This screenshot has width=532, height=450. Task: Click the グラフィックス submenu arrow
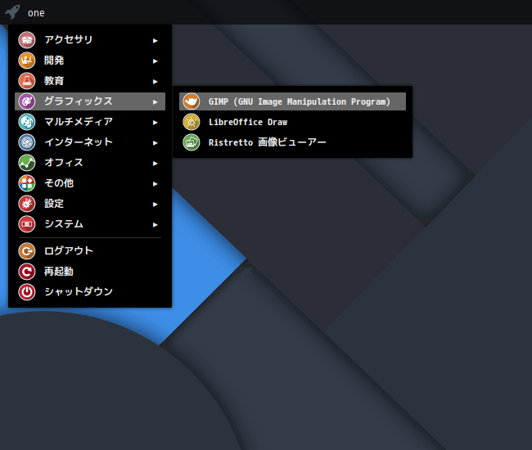[155, 102]
